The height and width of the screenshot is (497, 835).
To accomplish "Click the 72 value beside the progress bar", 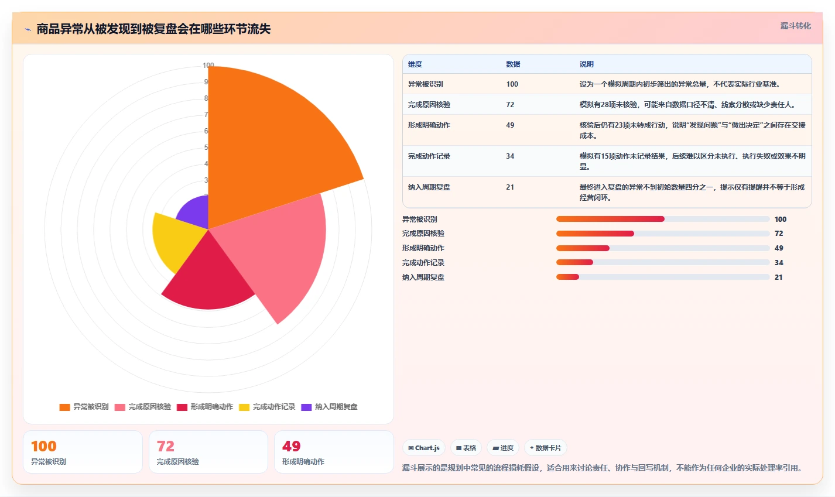I will click(779, 234).
